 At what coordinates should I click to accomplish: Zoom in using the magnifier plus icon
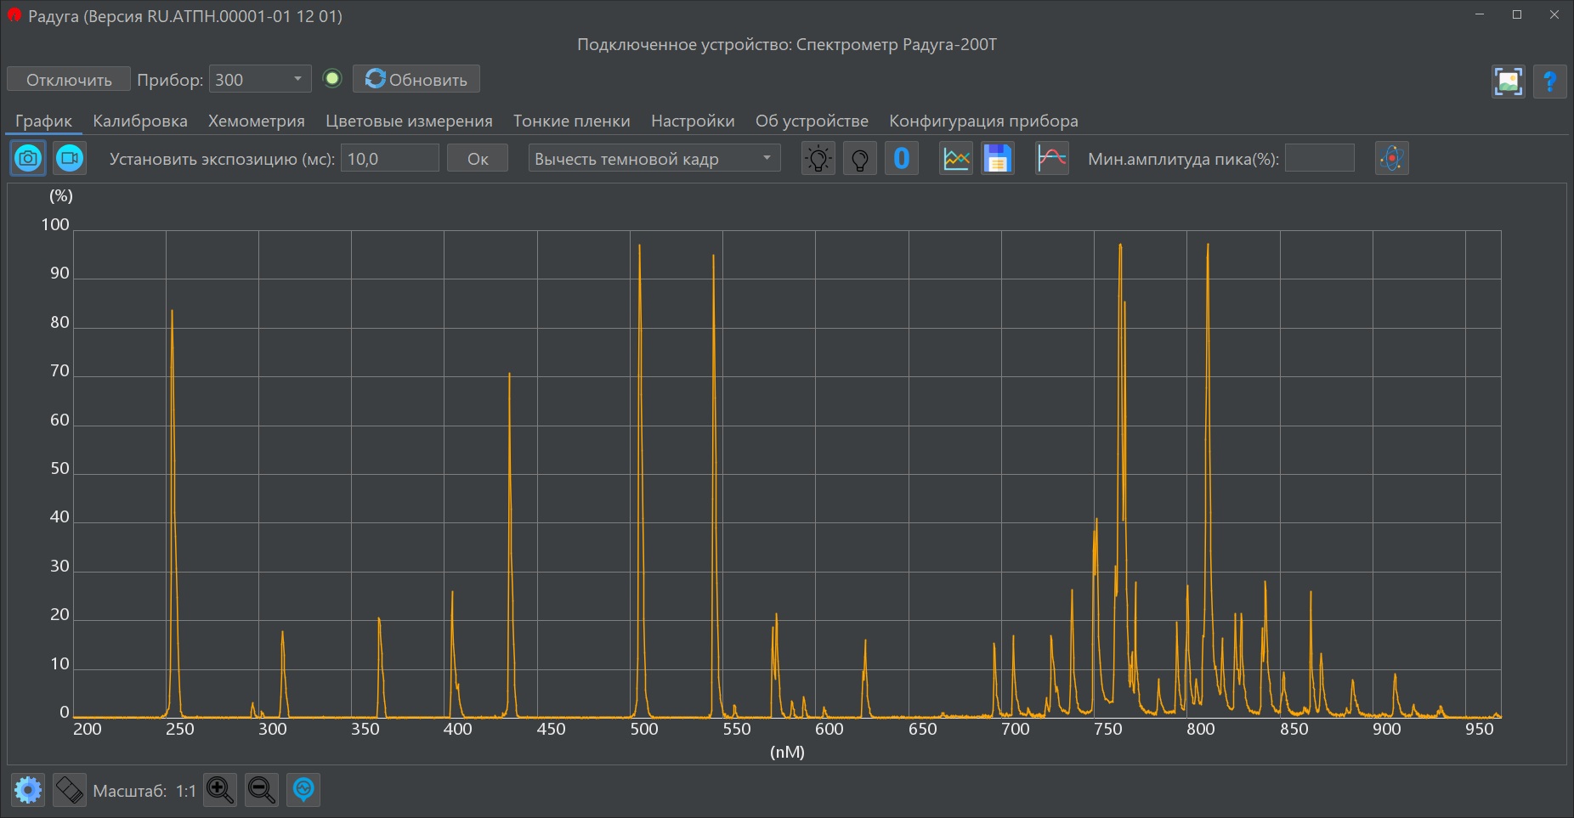220,791
